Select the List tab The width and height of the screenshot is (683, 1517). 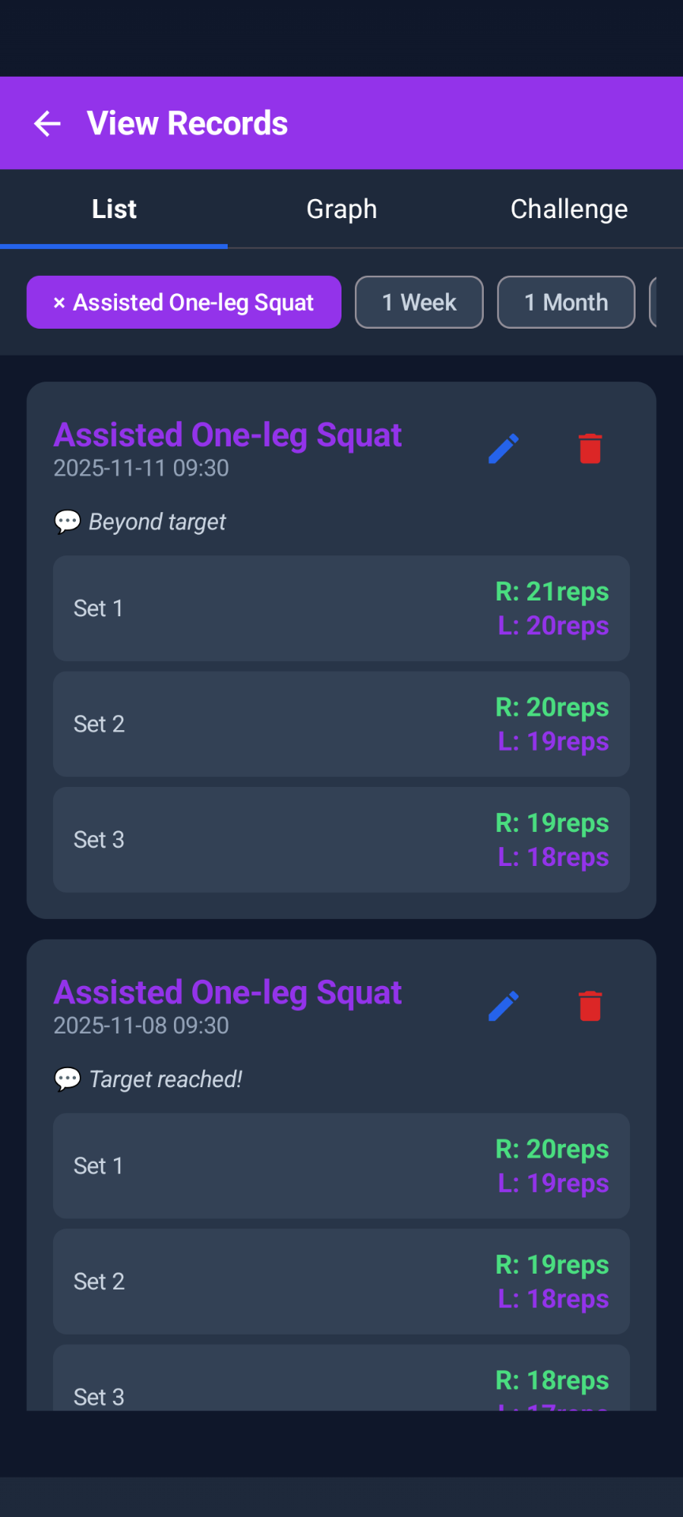point(114,209)
